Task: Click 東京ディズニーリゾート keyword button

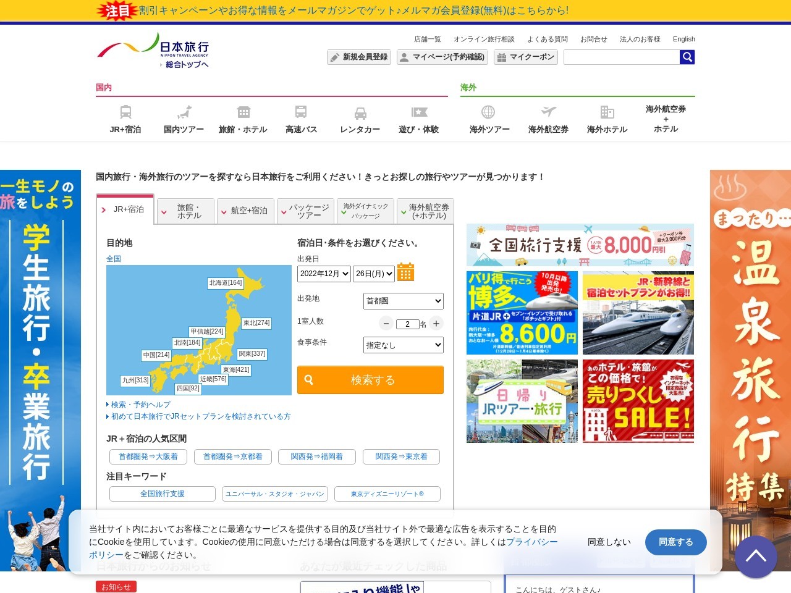Action: [x=387, y=494]
